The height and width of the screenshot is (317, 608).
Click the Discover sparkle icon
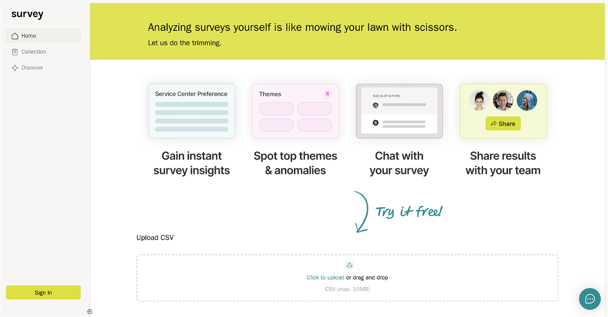click(x=15, y=68)
